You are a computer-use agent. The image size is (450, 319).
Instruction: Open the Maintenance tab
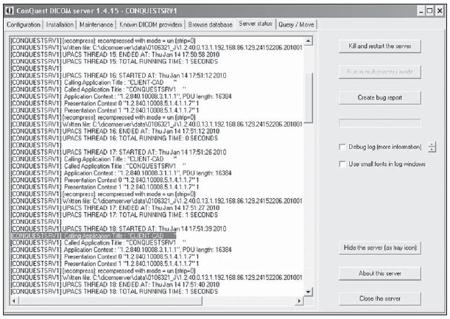(x=96, y=25)
